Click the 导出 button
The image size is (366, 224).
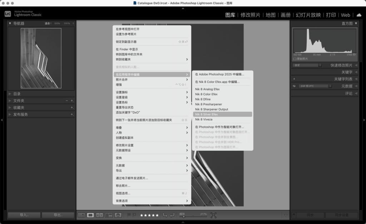click(x=58, y=215)
